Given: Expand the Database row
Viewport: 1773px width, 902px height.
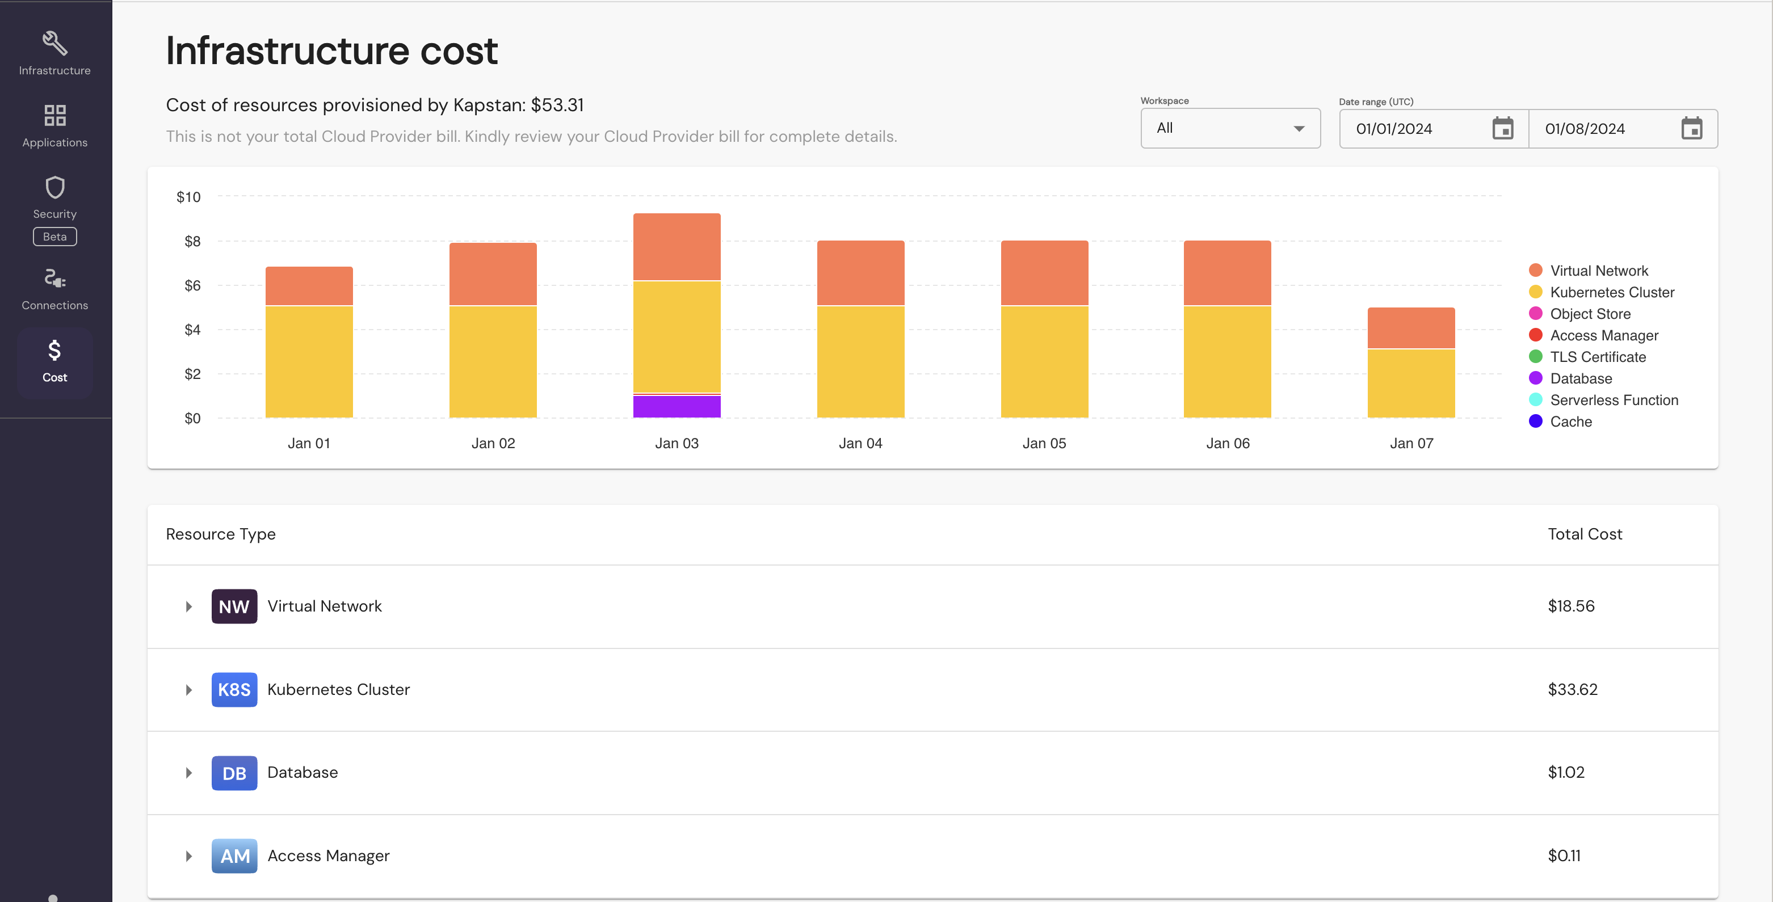Looking at the screenshot, I should tap(188, 773).
